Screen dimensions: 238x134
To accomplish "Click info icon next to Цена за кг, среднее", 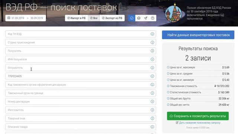I will [x=168, y=74].
